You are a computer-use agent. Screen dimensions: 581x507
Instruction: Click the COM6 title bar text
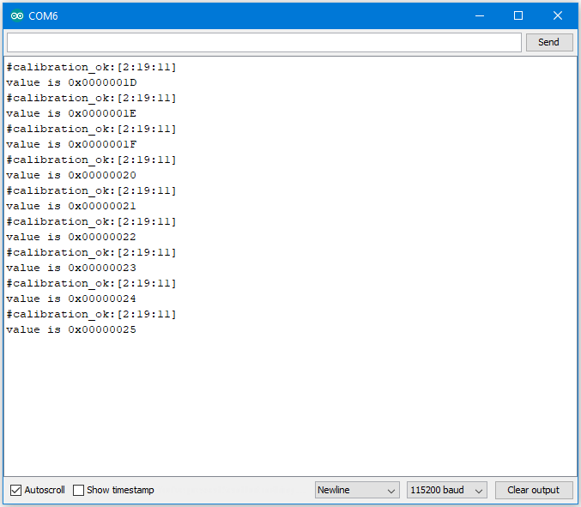point(43,15)
